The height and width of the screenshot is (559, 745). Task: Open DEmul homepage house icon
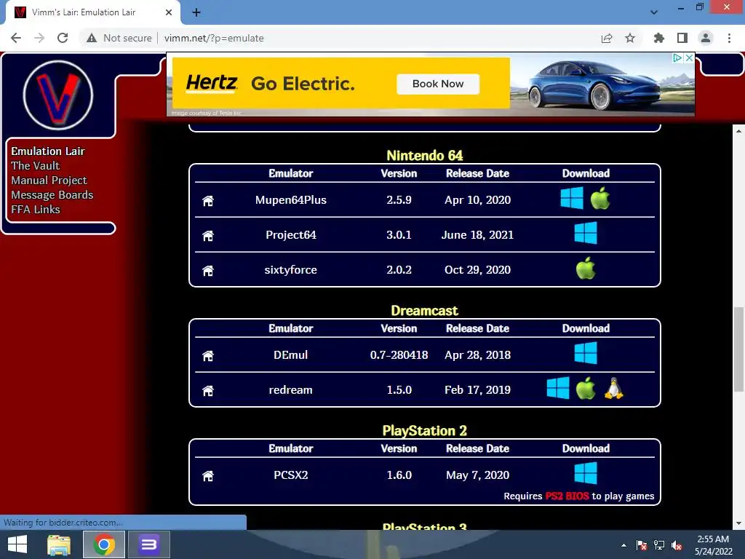[208, 355]
